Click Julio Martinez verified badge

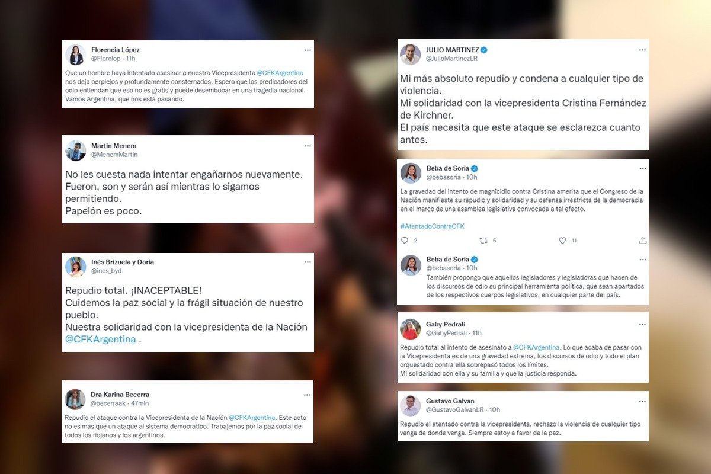484,50
